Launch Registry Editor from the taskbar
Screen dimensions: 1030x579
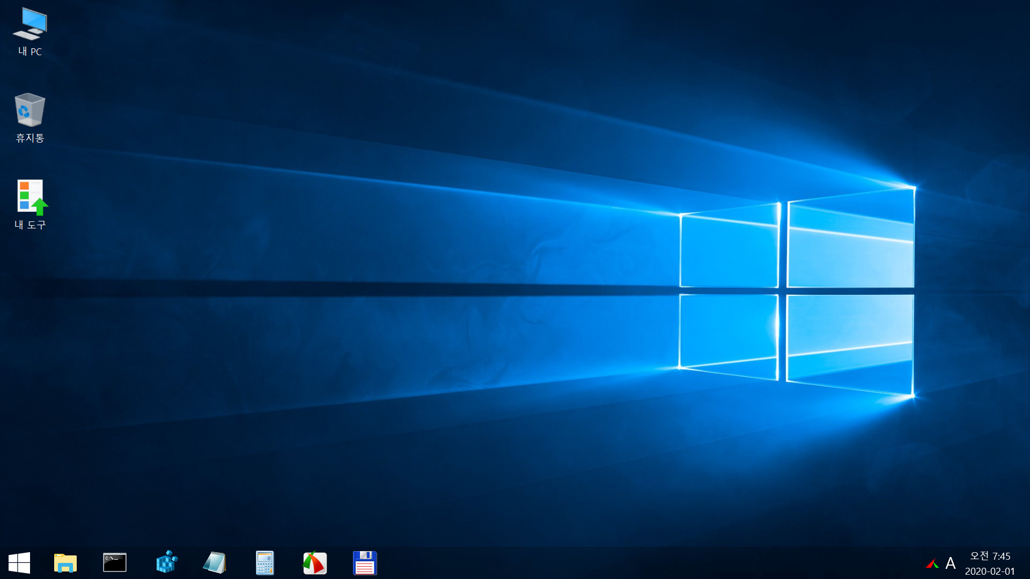(166, 562)
